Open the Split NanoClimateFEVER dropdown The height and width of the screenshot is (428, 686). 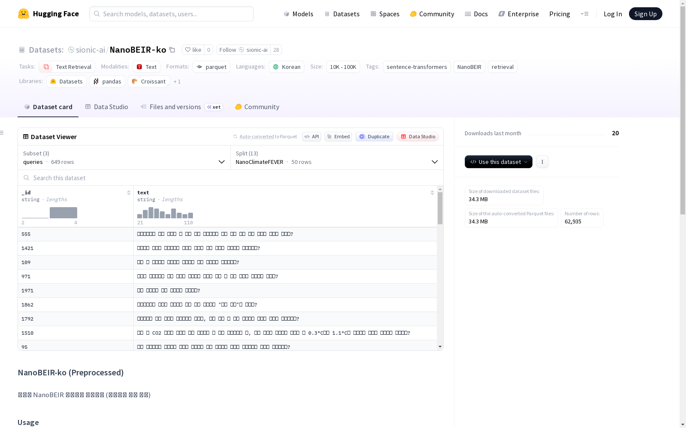[x=337, y=158]
